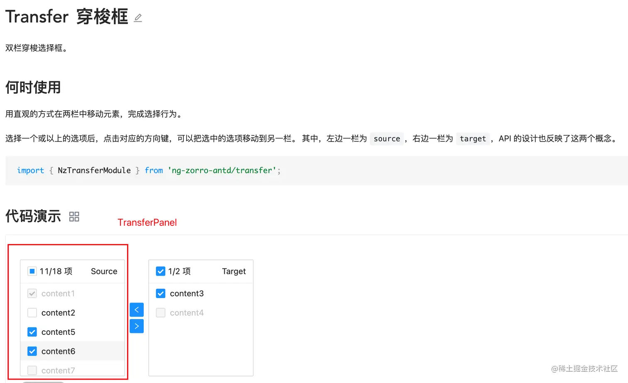The image size is (628, 383).
Task: Click the 'content6' label in Source list
Action: pos(58,351)
